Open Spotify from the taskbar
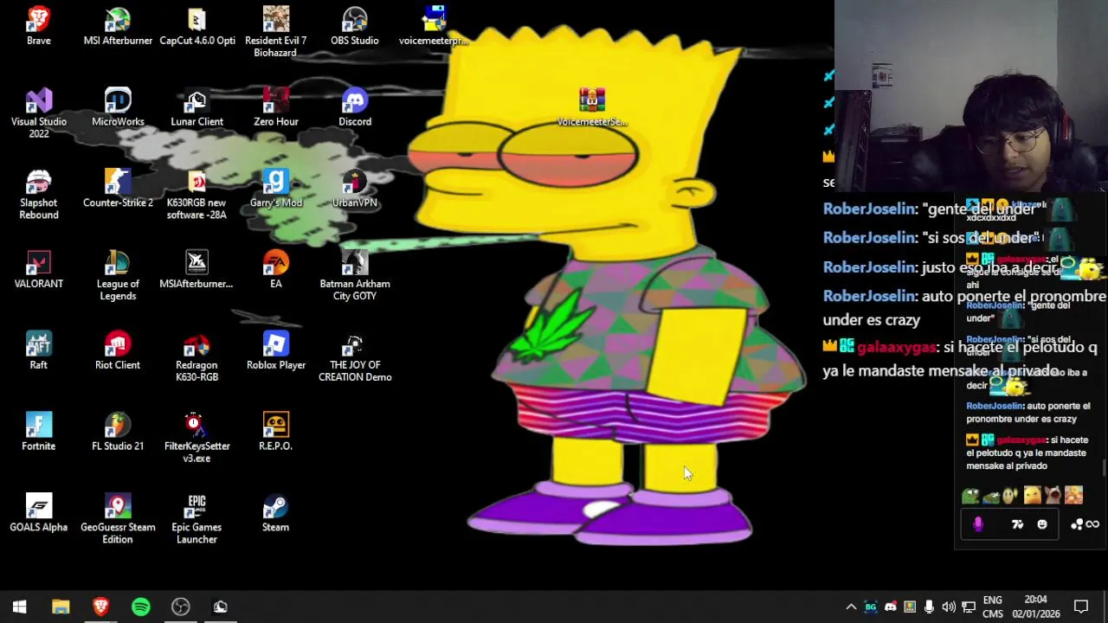This screenshot has width=1108, height=623. 140,607
